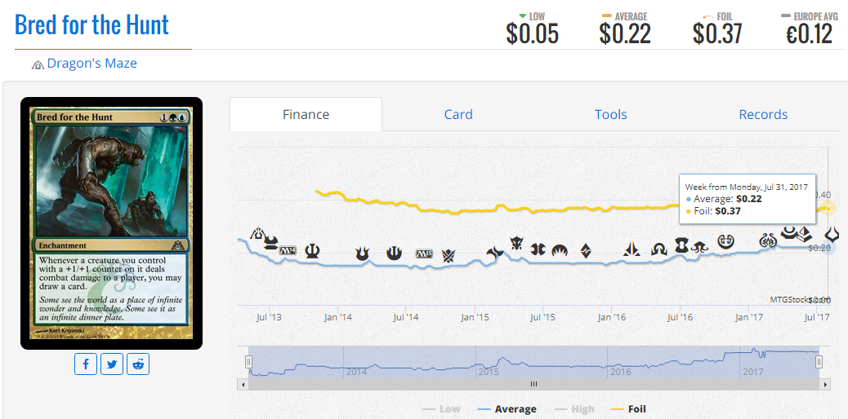Click the M15 set marker on the chart
This screenshot has width=848, height=419.
pyautogui.click(x=425, y=254)
